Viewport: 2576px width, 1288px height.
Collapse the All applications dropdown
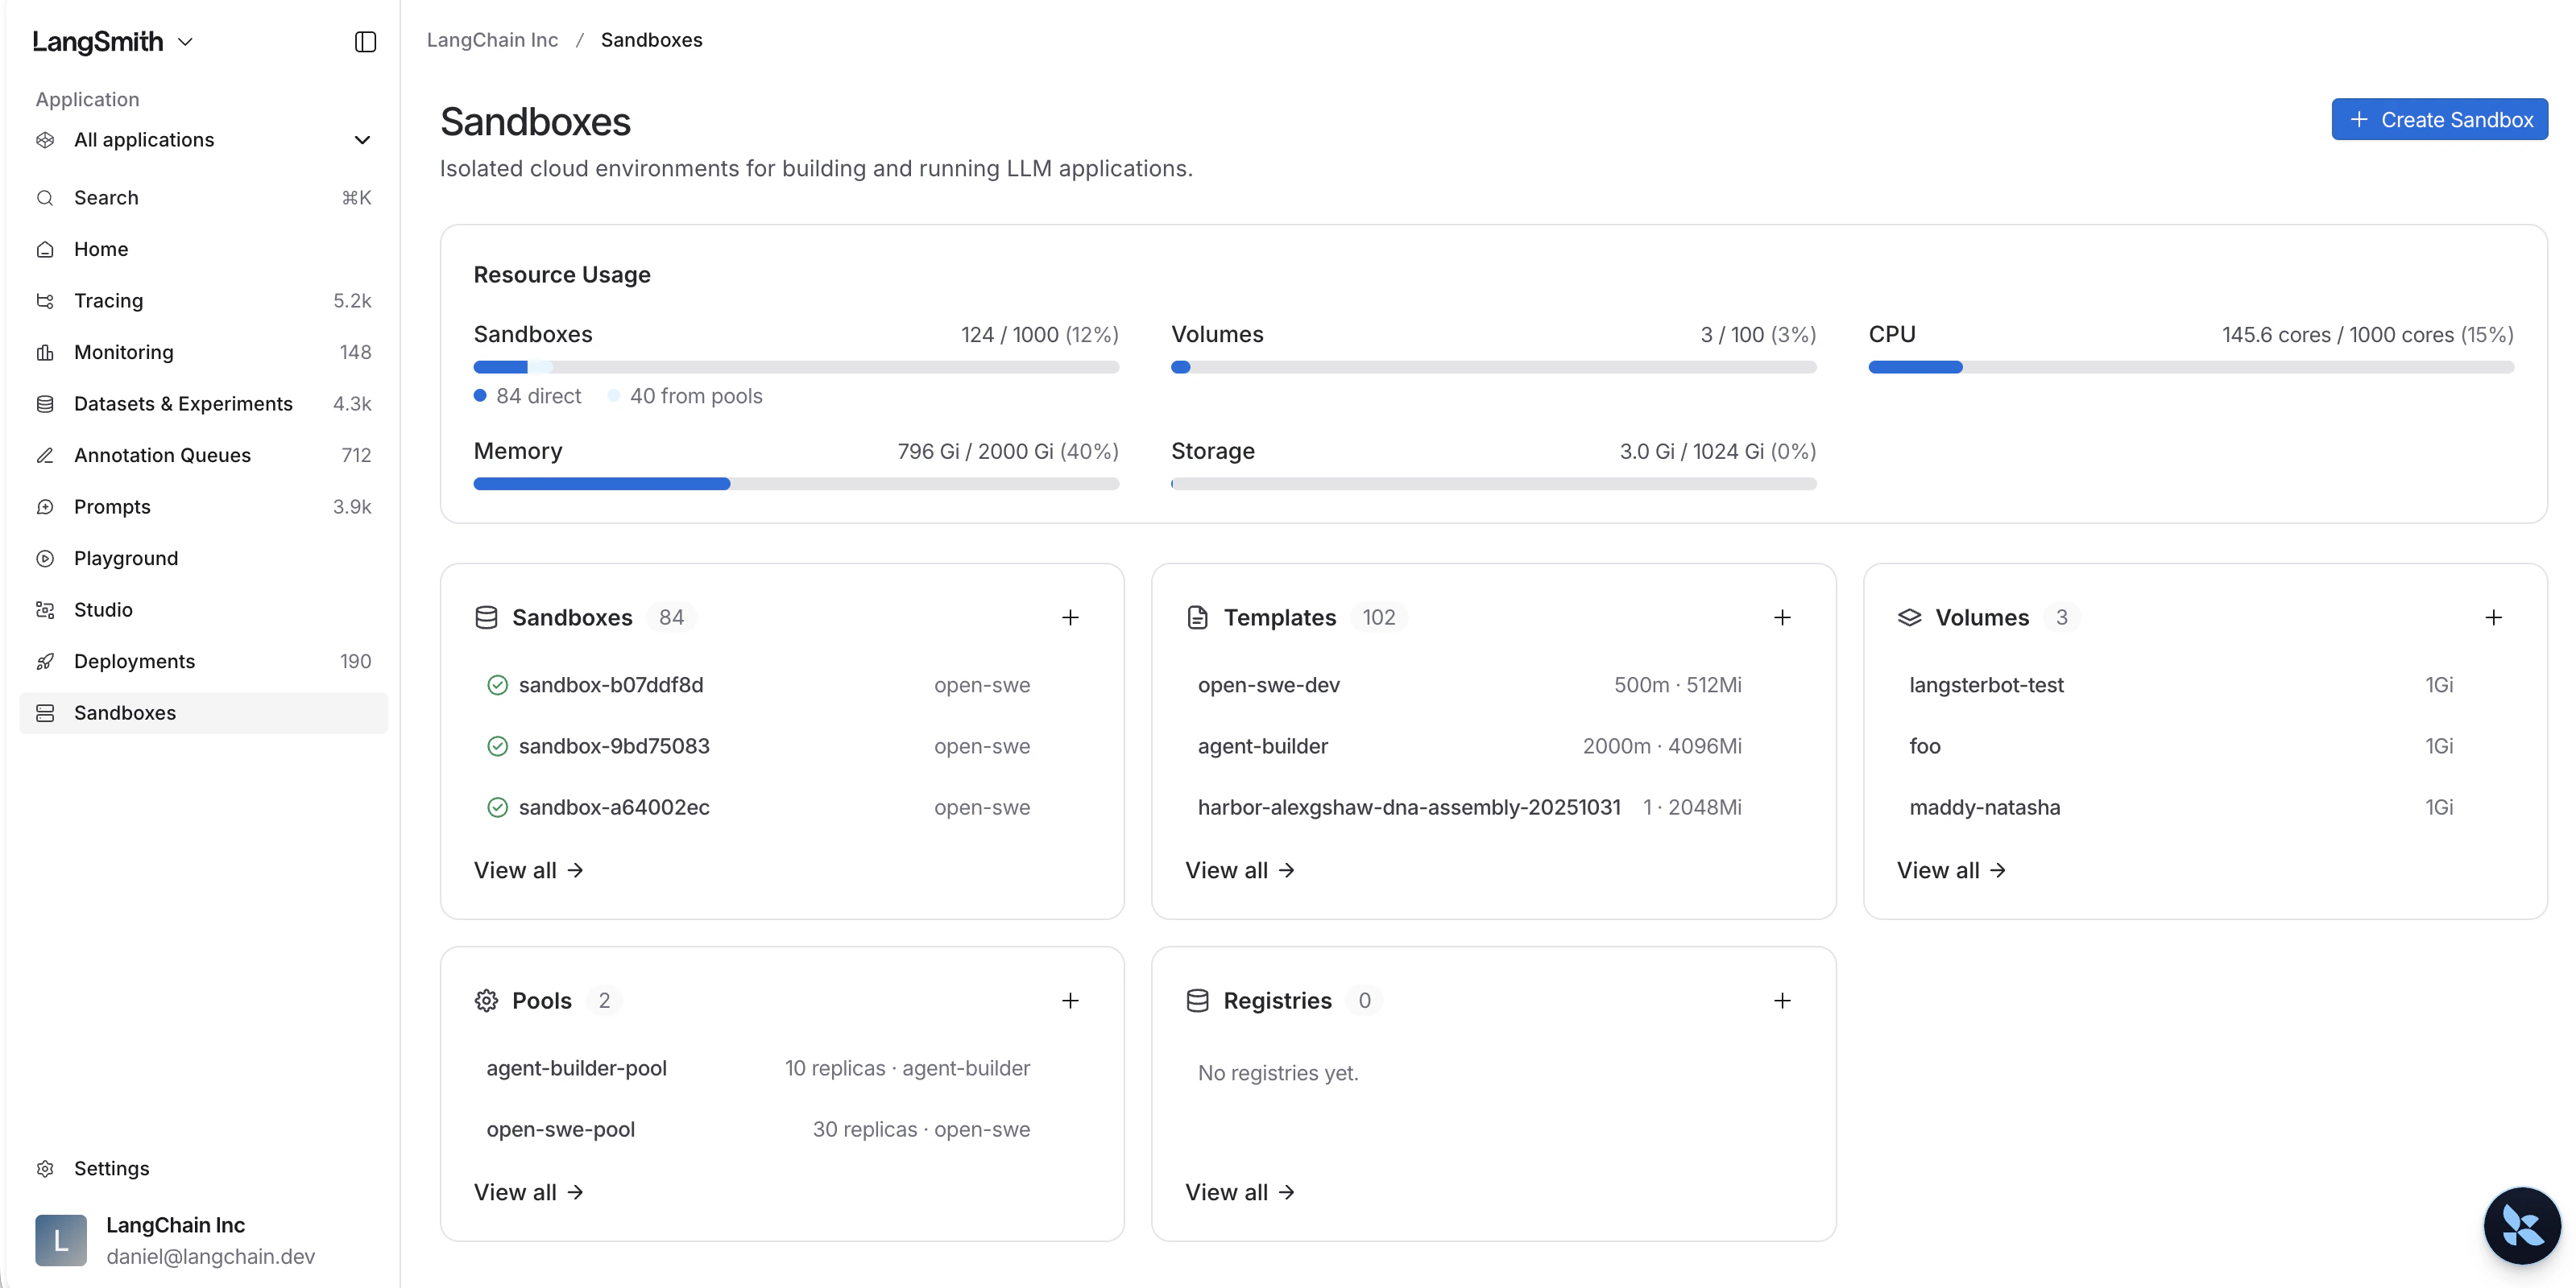(361, 140)
